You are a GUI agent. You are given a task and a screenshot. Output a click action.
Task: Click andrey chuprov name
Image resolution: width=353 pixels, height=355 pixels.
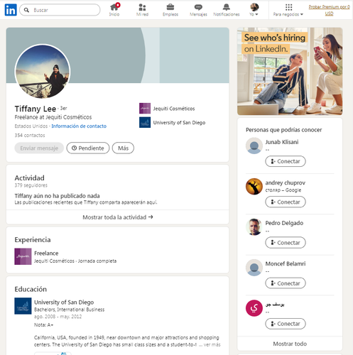point(286,182)
